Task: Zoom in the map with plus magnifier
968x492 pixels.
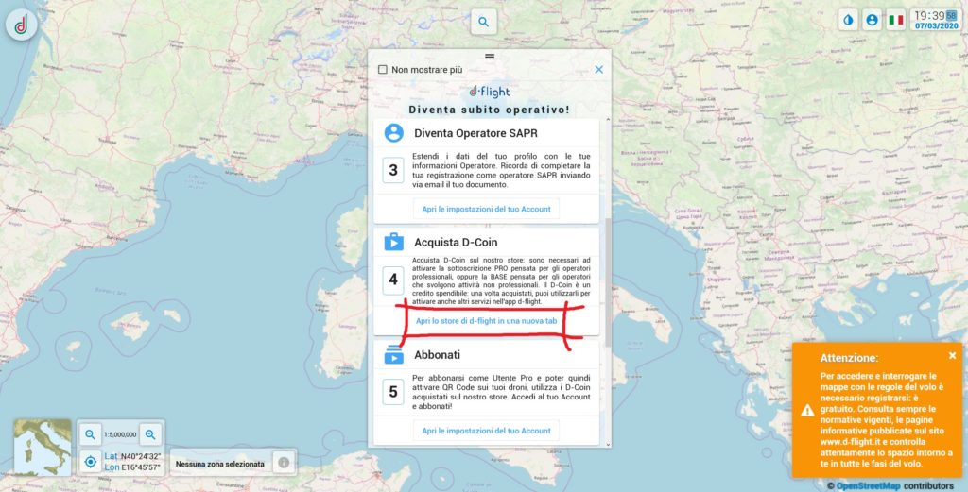Action: coord(150,434)
